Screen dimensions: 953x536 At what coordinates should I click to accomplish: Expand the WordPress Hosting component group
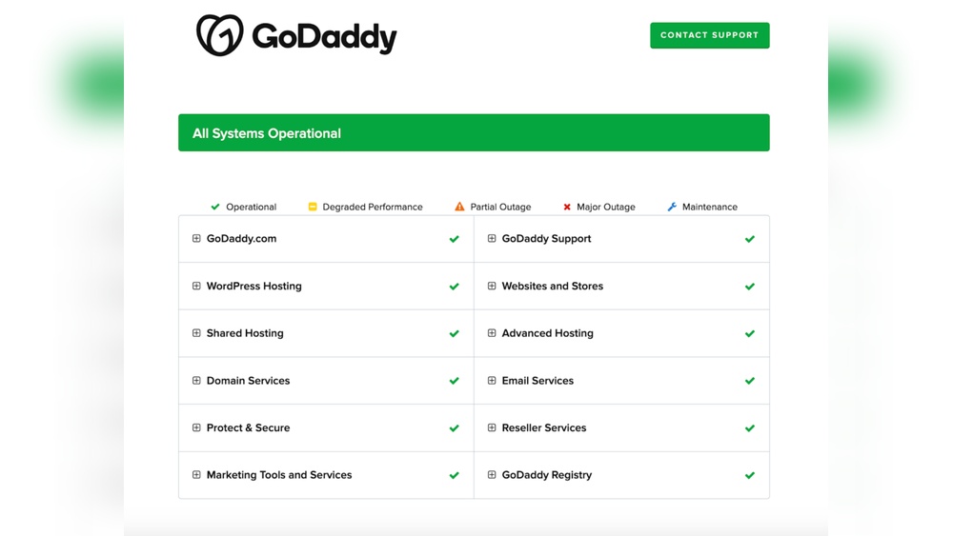point(196,286)
